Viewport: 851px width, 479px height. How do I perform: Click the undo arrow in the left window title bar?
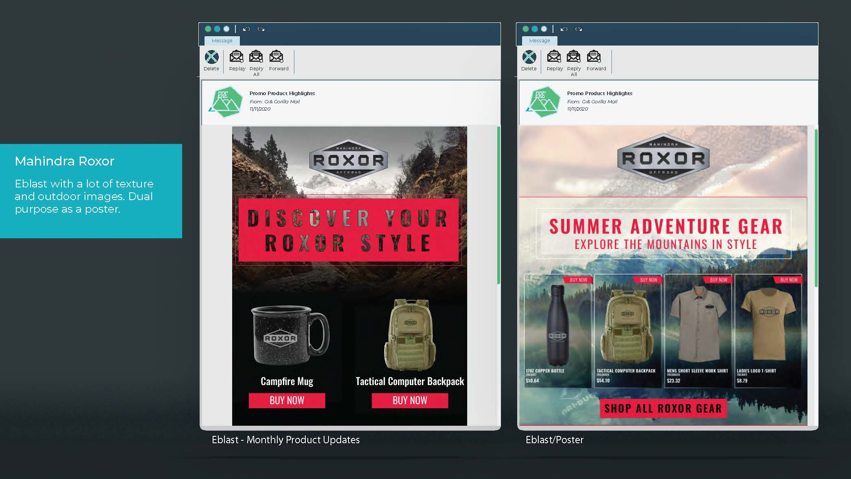point(246,29)
